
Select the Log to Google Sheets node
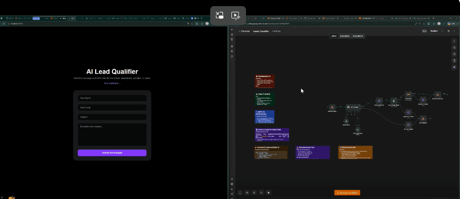pos(393,101)
